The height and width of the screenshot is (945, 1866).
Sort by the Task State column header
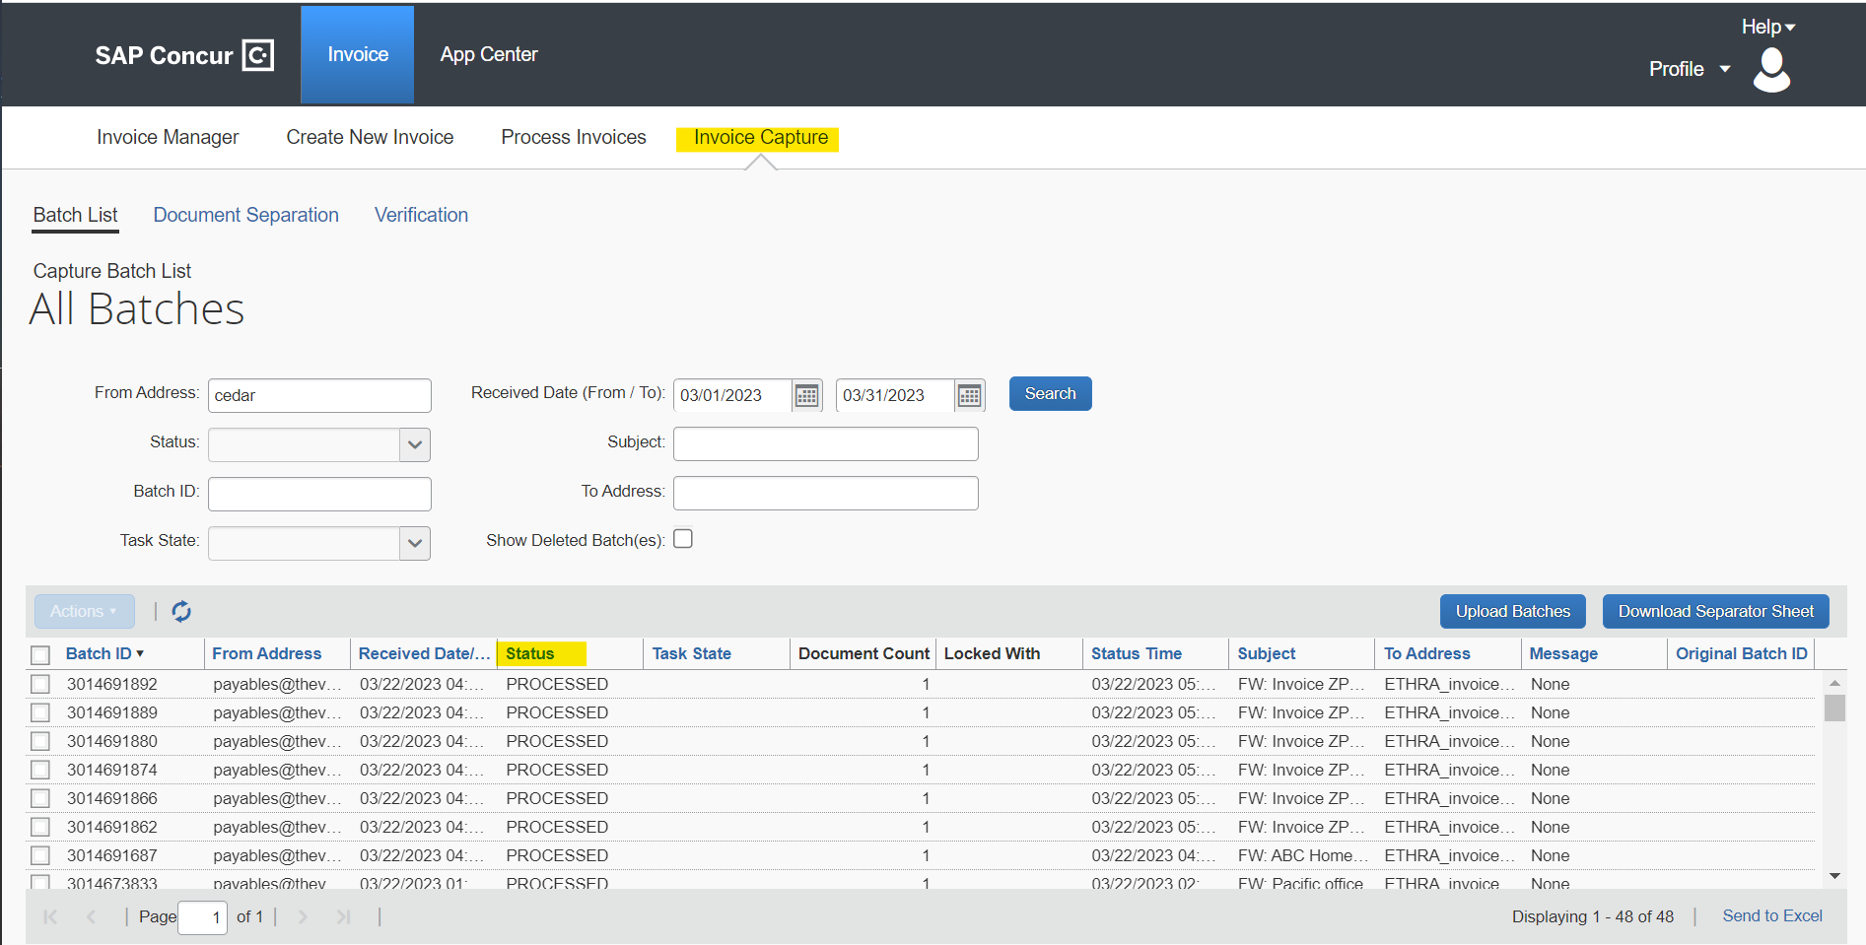691,654
